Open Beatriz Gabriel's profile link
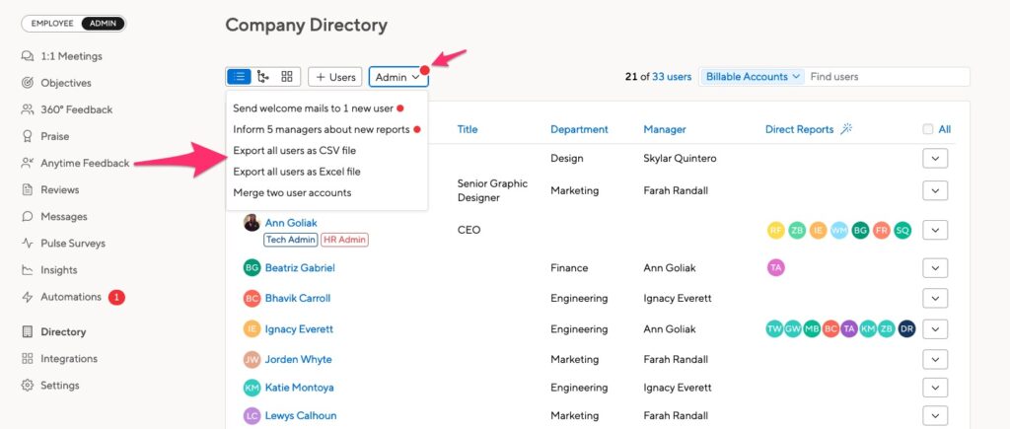Viewport: 1010px width, 429px height. point(300,267)
